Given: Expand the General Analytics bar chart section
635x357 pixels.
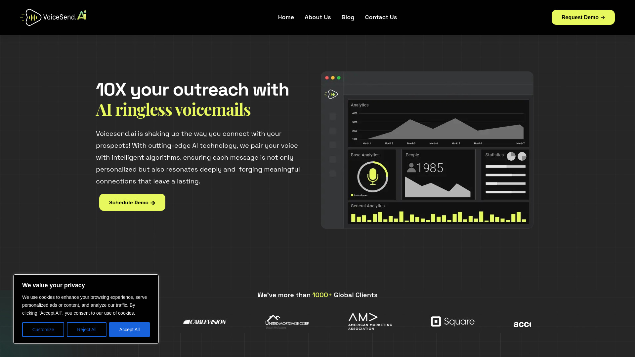Looking at the screenshot, I should click(x=438, y=213).
